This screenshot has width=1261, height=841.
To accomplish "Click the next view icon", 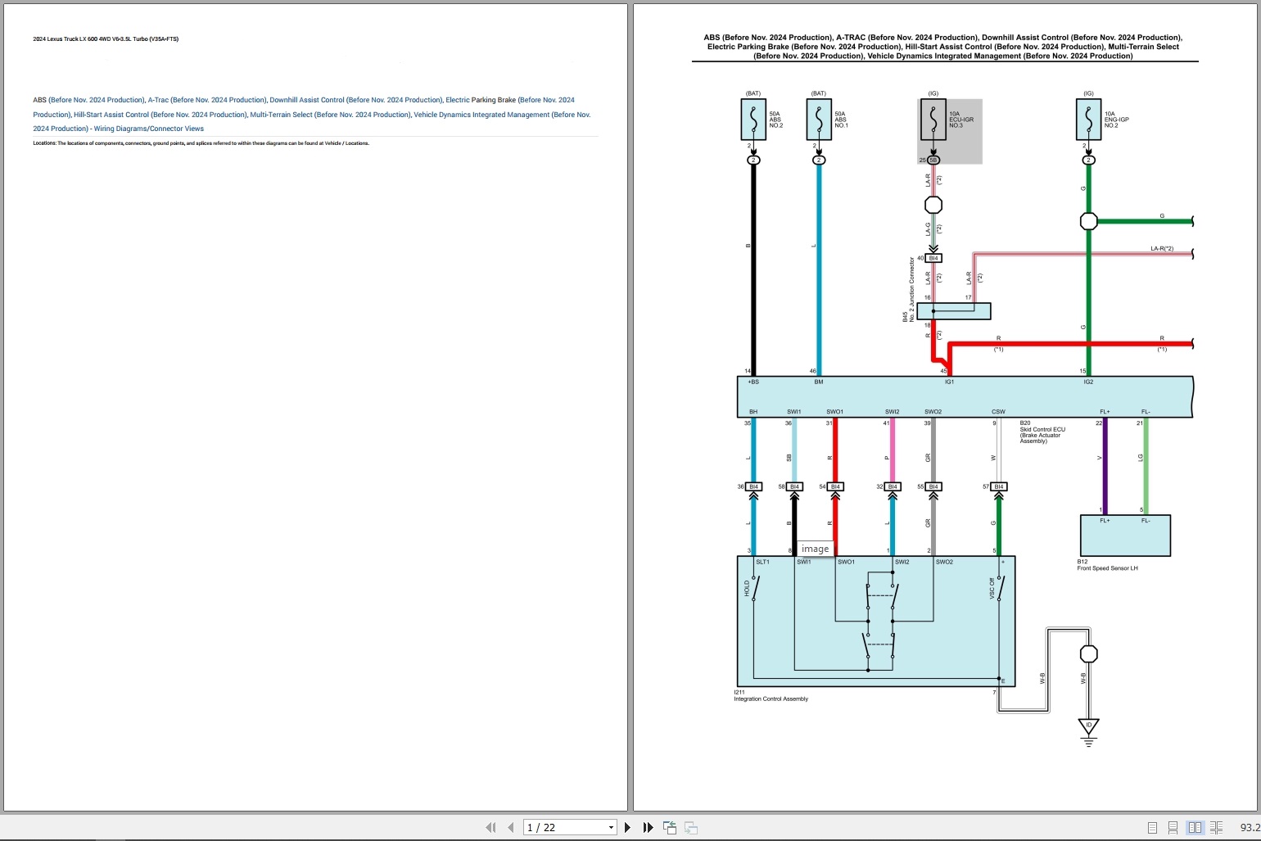I will pos(691,827).
